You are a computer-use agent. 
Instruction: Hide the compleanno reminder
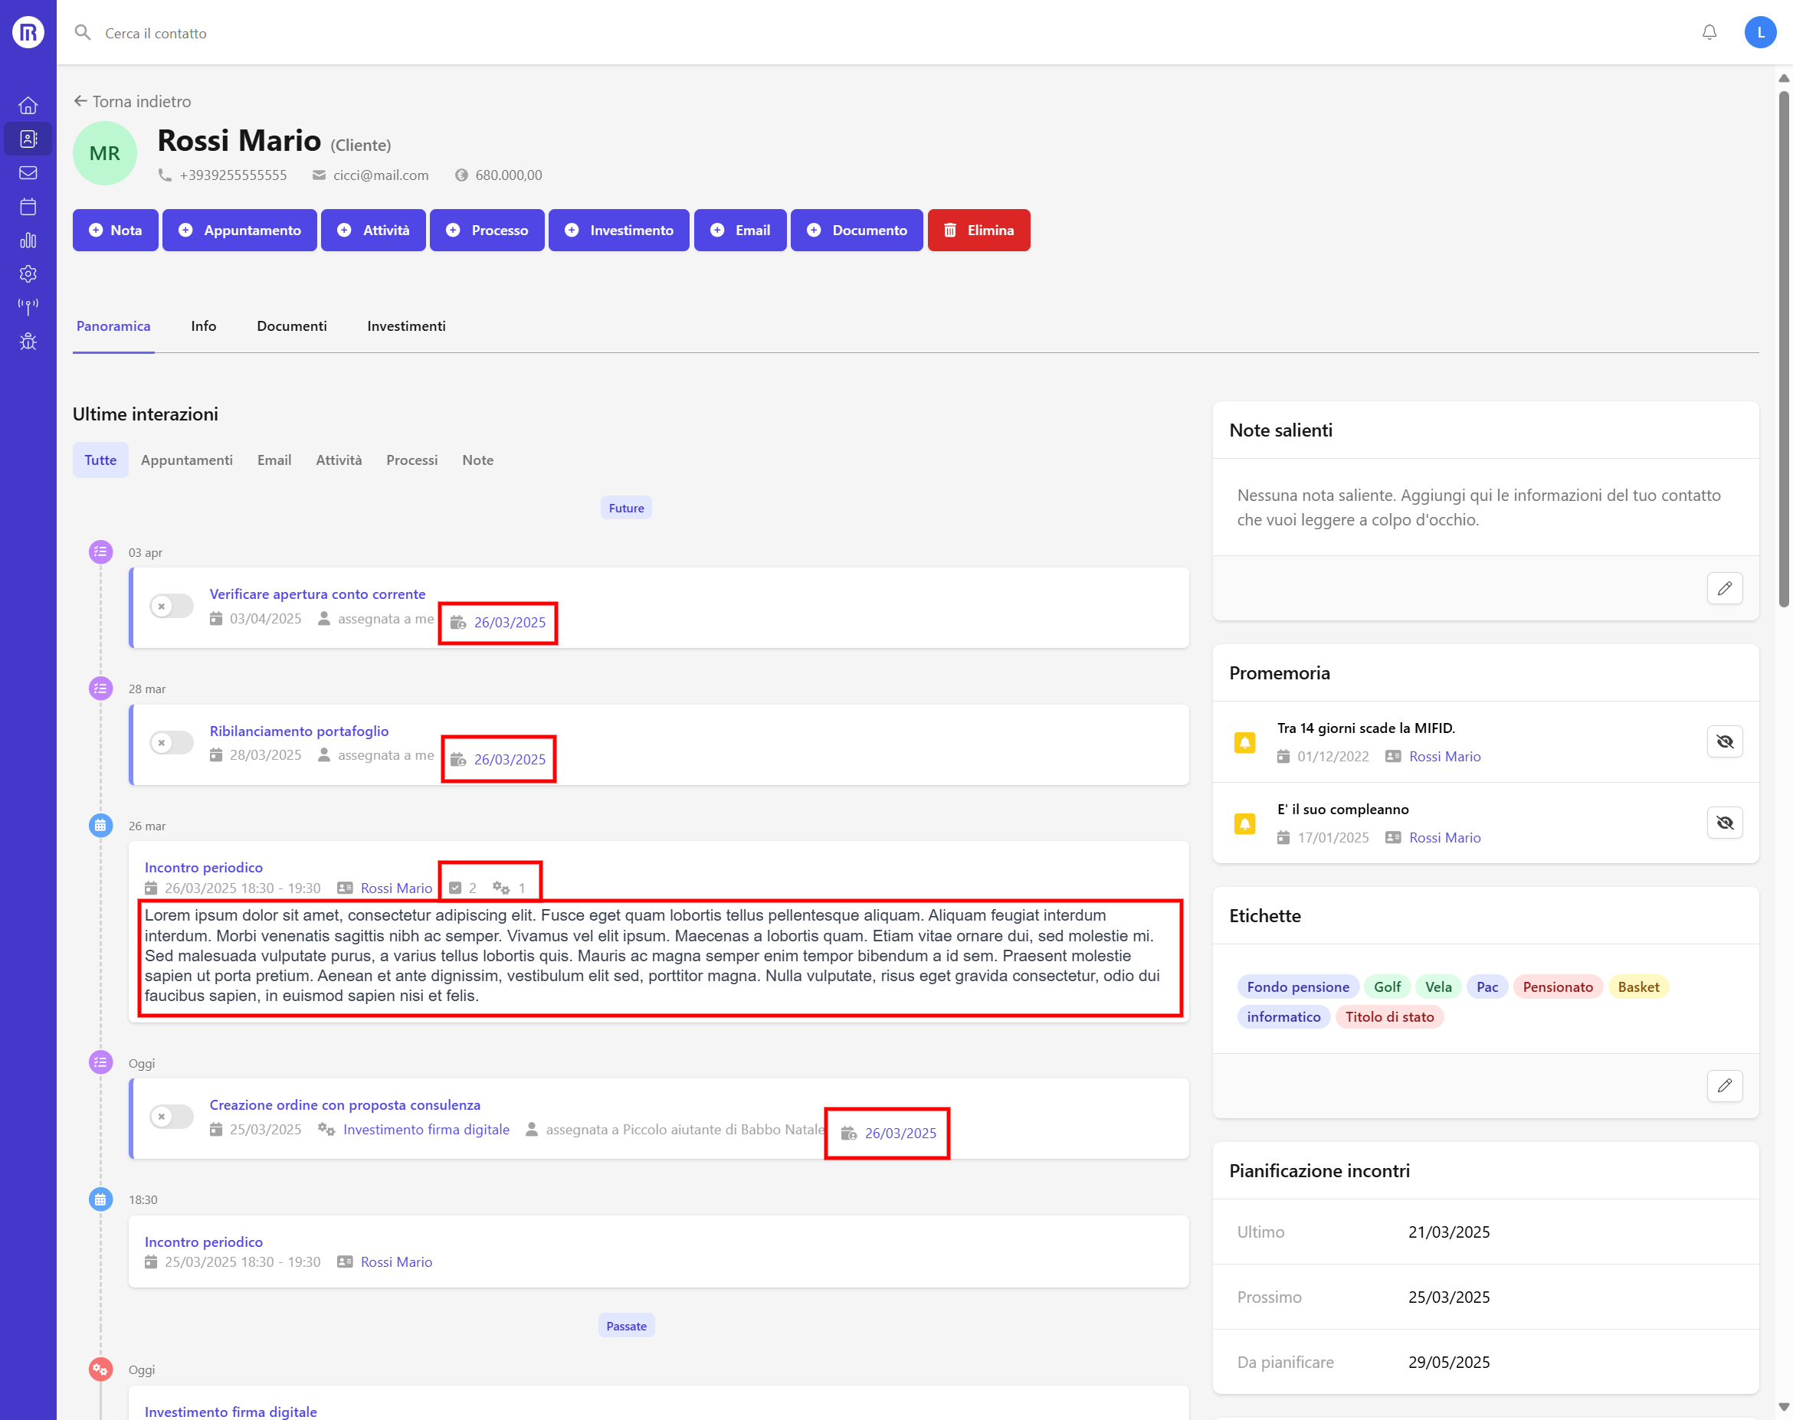pyautogui.click(x=1724, y=823)
